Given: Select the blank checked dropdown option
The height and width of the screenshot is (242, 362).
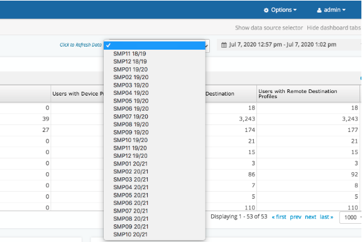Looking at the screenshot, I should (x=155, y=45).
